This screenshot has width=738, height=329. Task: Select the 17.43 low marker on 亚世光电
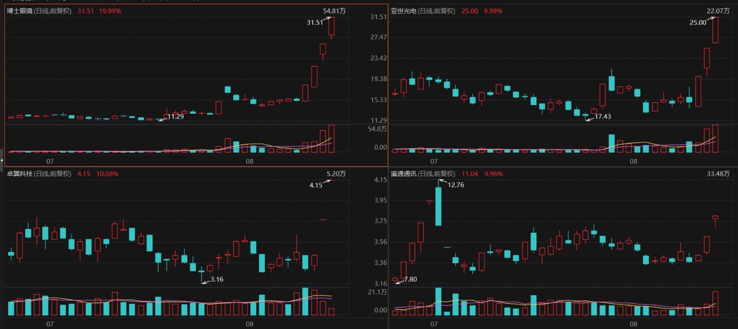[602, 116]
